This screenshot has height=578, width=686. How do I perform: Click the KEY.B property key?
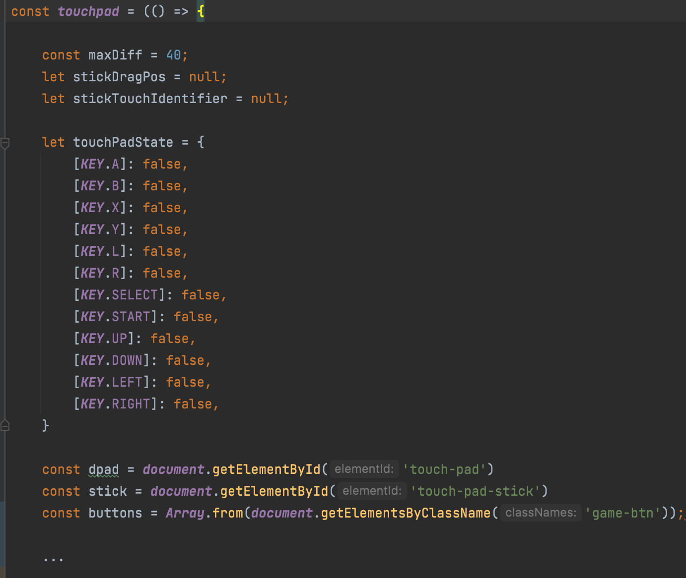click(x=100, y=186)
